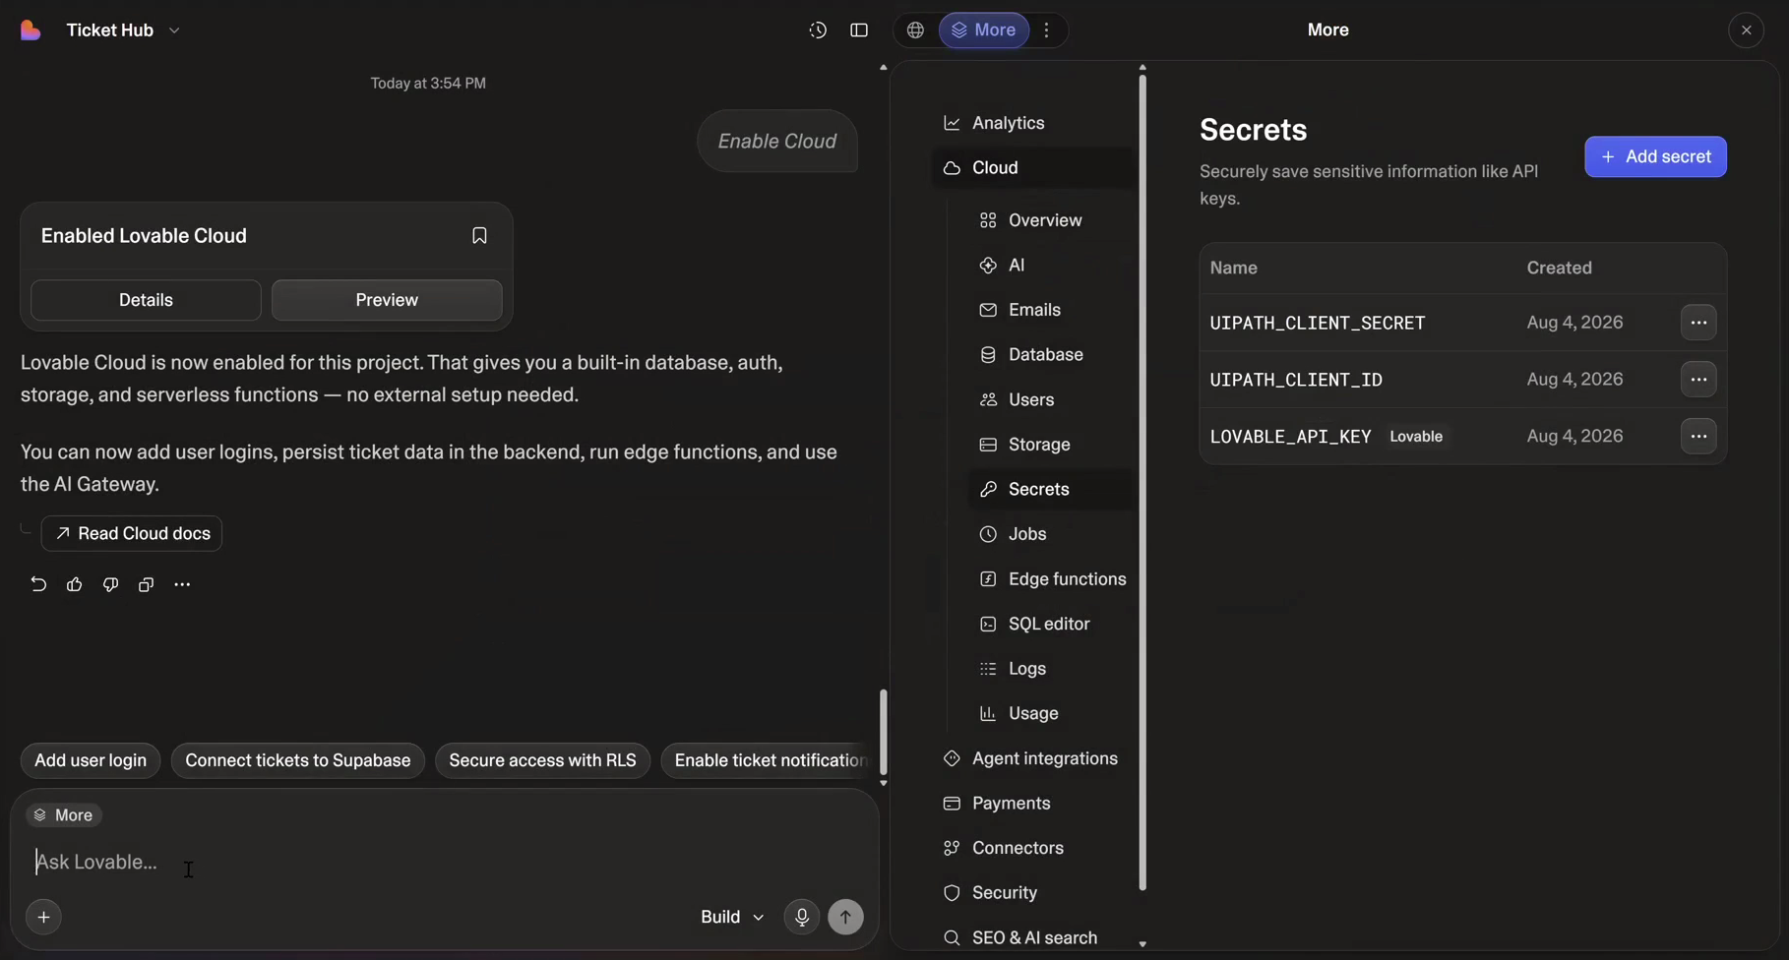Bookmark the Enabled Lovable Cloud card

(x=479, y=236)
